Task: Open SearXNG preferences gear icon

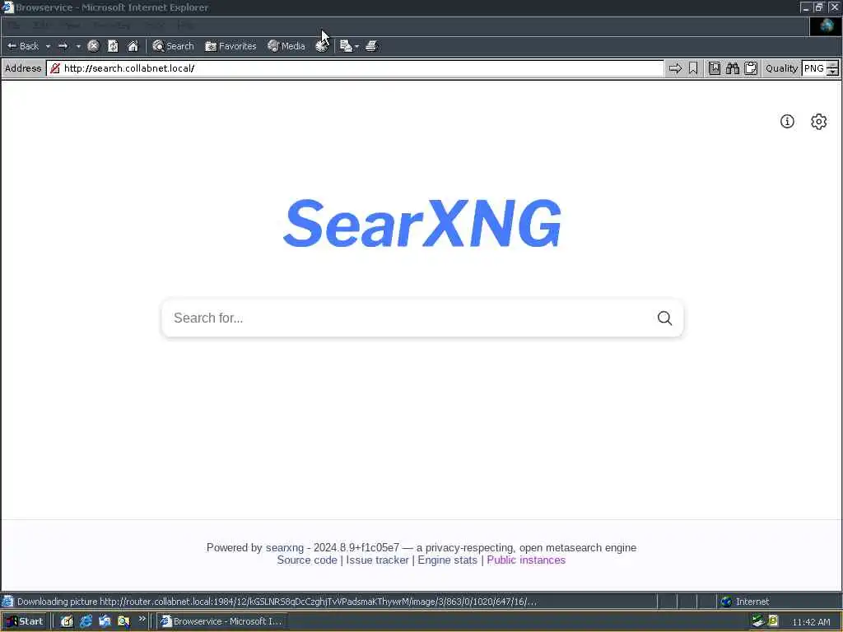Action: tap(819, 122)
